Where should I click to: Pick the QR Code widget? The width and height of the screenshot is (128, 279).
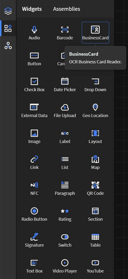tap(95, 189)
